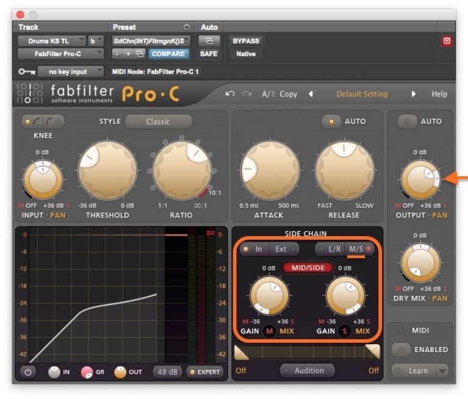Click the fabfilter logo icon

[30, 93]
